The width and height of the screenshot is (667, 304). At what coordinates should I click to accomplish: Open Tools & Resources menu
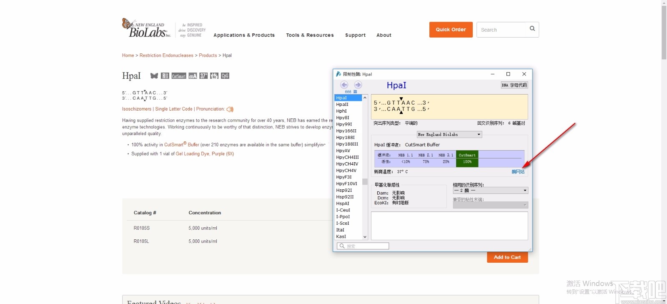[x=310, y=35]
